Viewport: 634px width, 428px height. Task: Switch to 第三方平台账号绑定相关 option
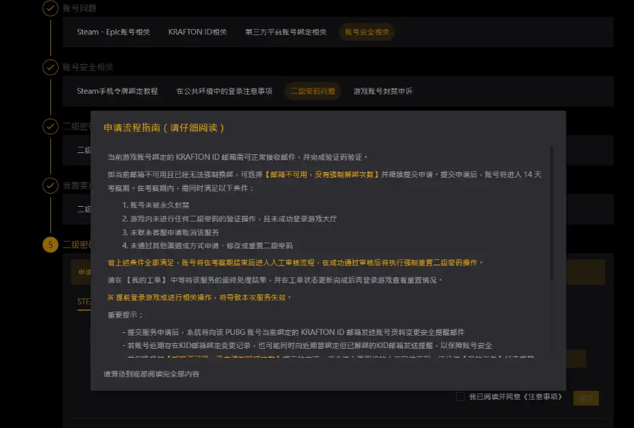(286, 32)
